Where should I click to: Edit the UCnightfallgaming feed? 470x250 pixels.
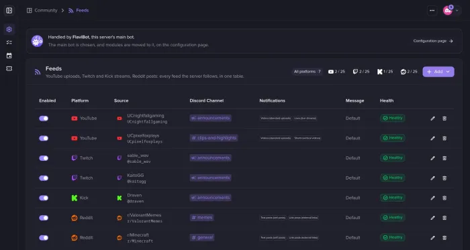[x=432, y=119]
